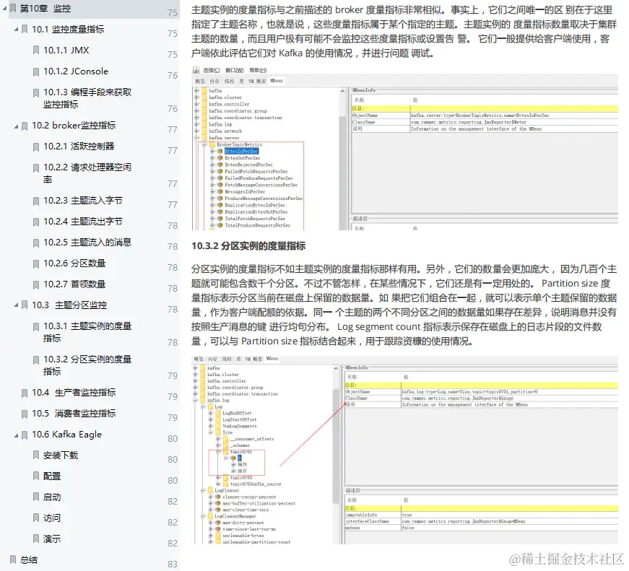Click the gauge attribute icon under topic0701

pyautogui.click(x=235, y=458)
